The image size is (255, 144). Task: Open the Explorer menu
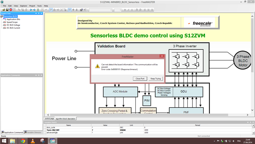coord(24,6)
